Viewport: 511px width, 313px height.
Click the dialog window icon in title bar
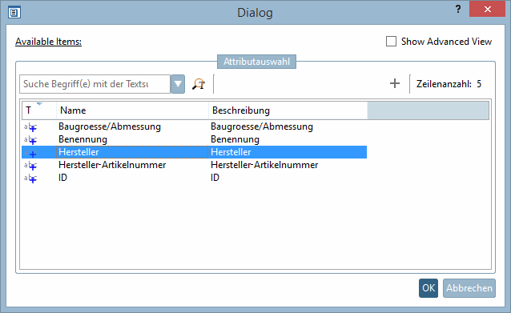click(14, 13)
